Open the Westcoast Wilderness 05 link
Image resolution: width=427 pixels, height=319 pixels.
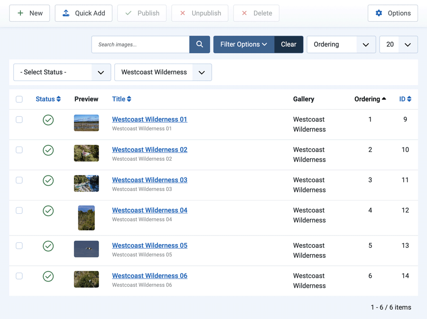(149, 245)
